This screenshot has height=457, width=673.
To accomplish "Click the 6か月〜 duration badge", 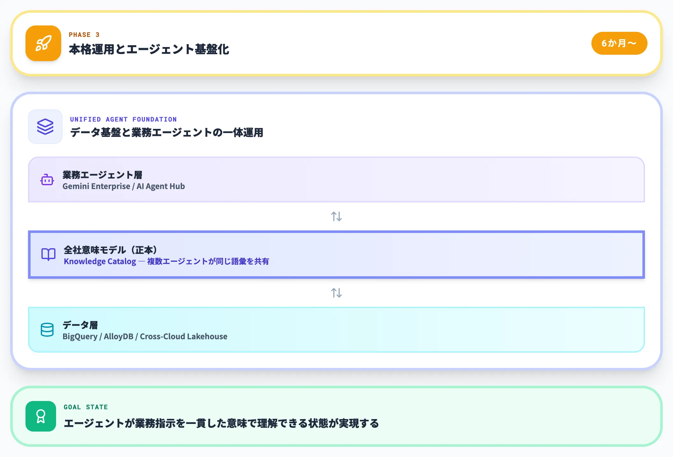I will [619, 43].
